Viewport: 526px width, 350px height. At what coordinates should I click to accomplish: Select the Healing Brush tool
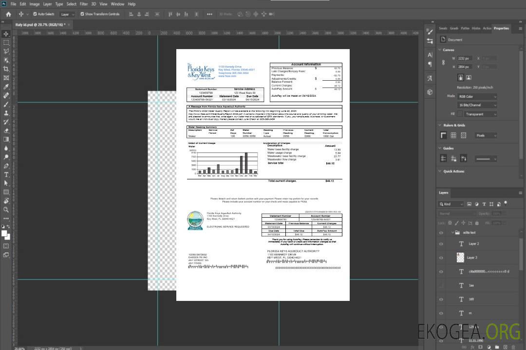coord(6,95)
